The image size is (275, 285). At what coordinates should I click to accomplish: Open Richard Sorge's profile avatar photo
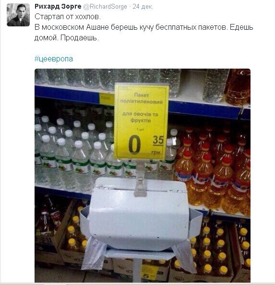click(x=18, y=15)
